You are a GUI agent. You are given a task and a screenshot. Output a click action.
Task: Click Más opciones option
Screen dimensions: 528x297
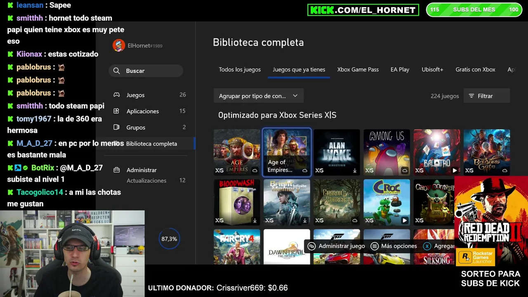tap(394, 246)
